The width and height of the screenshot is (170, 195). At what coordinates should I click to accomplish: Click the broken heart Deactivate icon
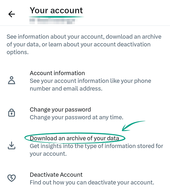[12, 178]
